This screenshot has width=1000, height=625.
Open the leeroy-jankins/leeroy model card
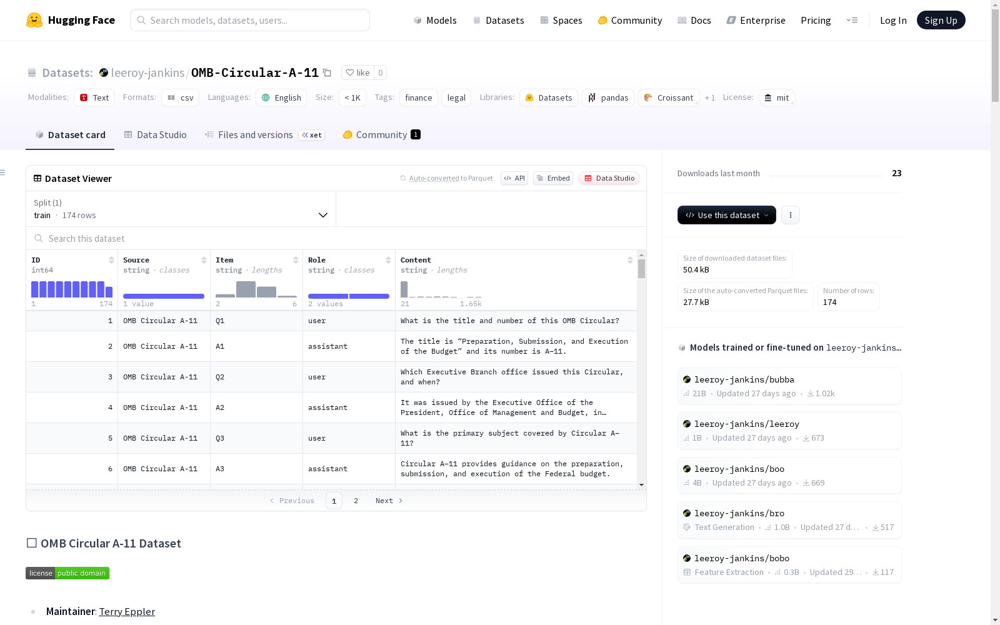coord(789,431)
